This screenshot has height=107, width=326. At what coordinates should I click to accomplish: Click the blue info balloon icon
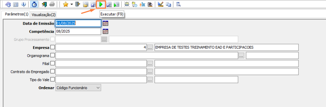[x=23, y=4]
